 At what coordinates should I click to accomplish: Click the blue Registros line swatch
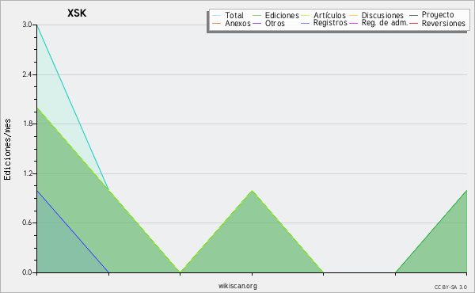(305, 23)
